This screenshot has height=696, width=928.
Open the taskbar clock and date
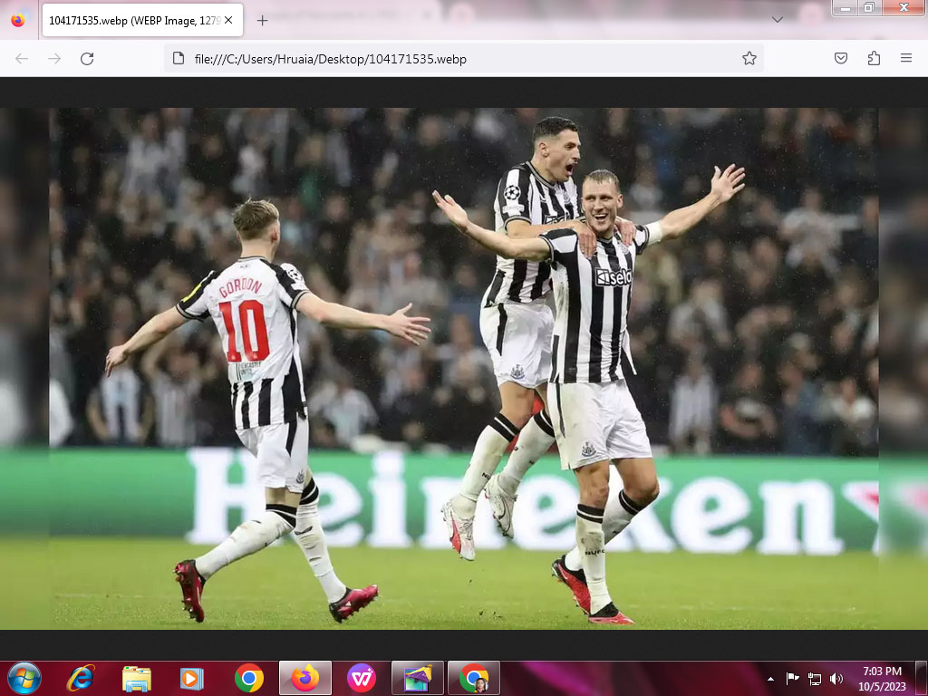click(x=882, y=678)
